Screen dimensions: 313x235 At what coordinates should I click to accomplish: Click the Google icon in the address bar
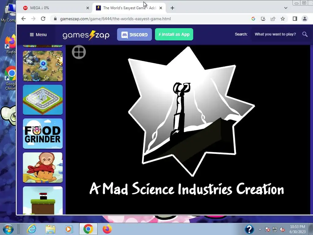point(253,19)
